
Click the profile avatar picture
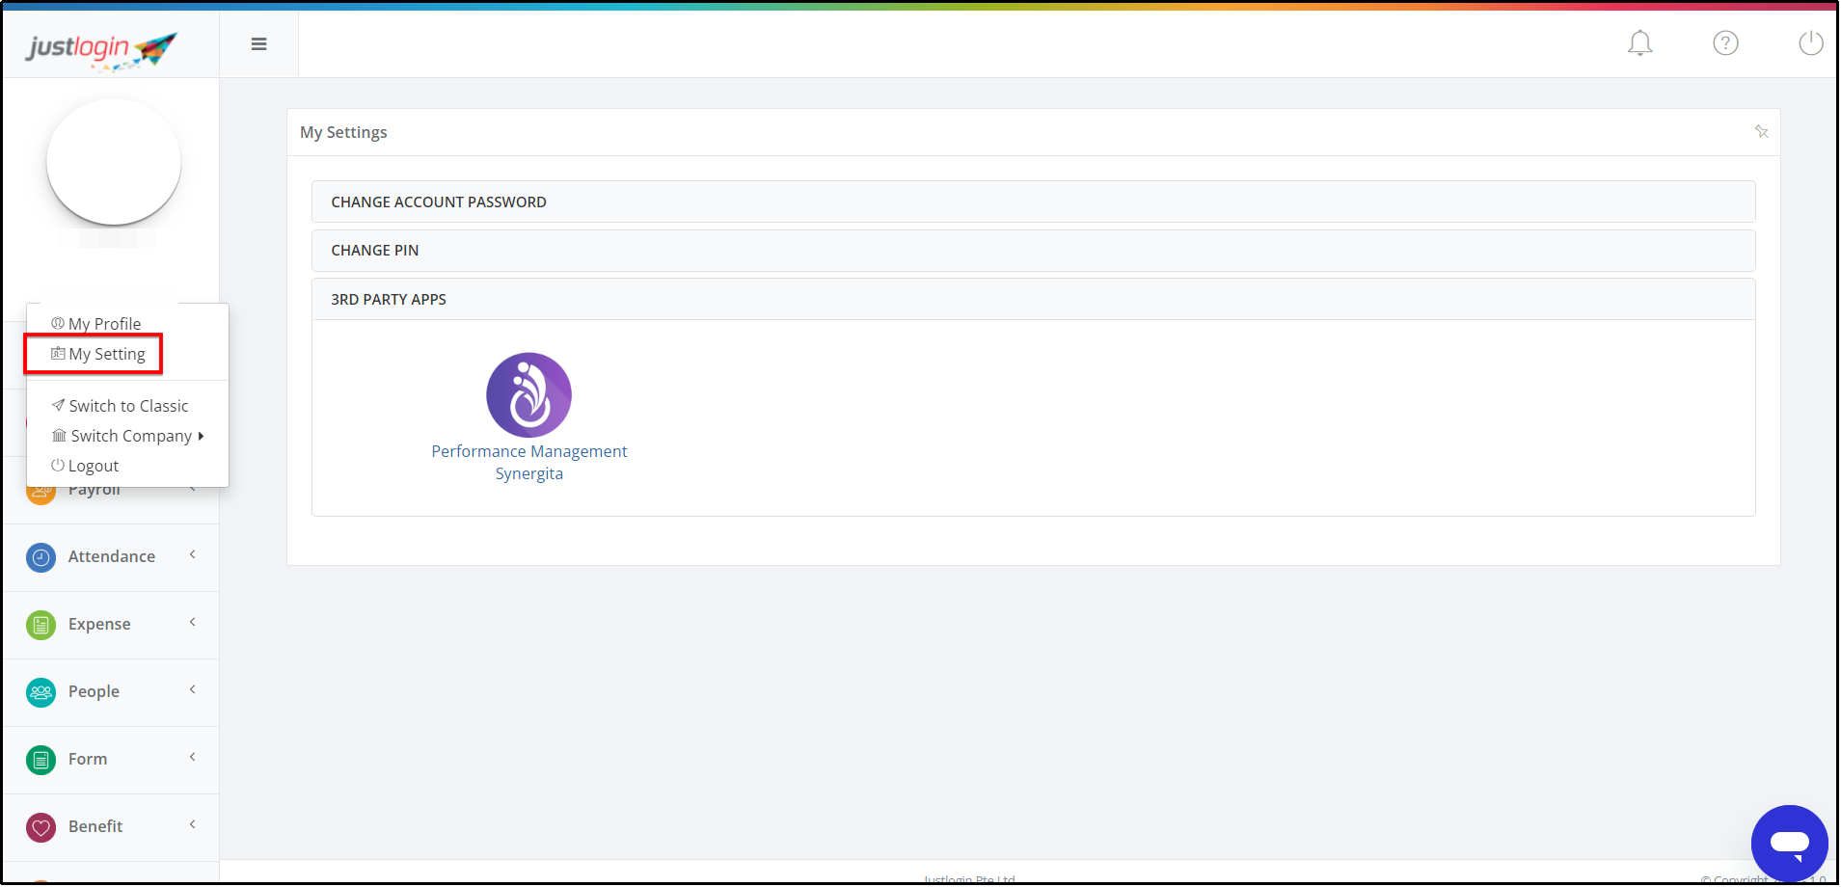click(114, 162)
